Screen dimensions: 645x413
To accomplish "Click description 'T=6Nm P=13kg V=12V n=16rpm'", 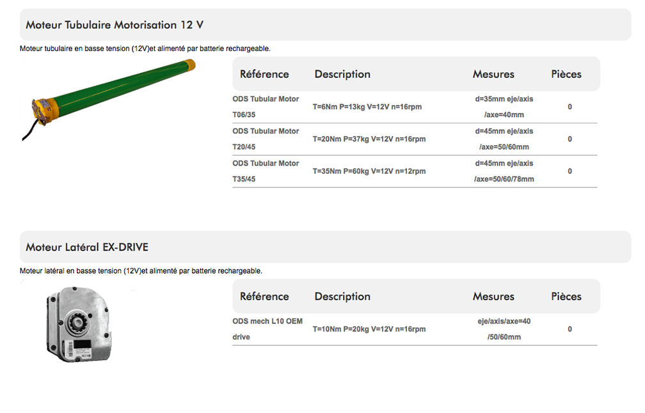I will point(367,107).
